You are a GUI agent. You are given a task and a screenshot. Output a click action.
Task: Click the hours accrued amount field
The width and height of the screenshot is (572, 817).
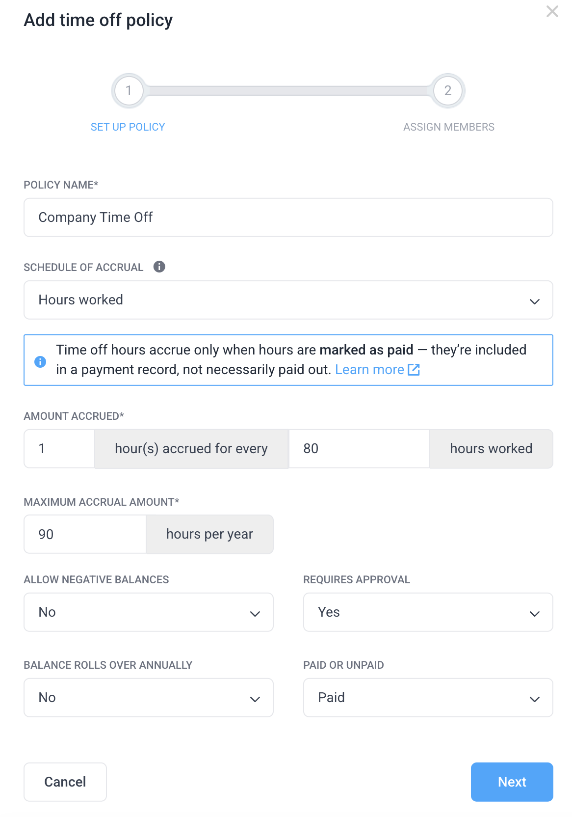point(59,449)
